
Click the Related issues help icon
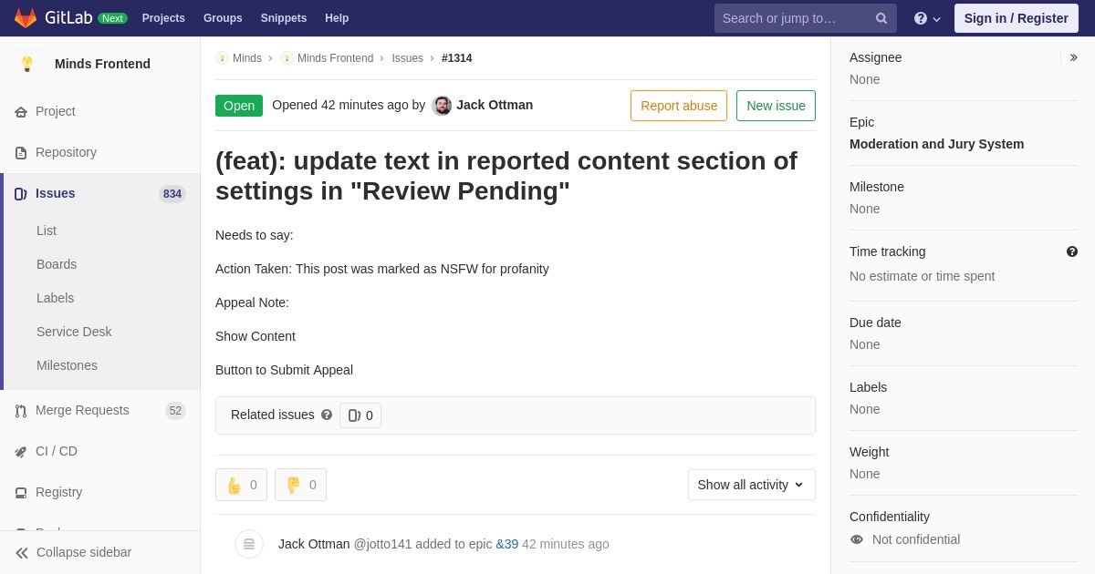tap(327, 415)
